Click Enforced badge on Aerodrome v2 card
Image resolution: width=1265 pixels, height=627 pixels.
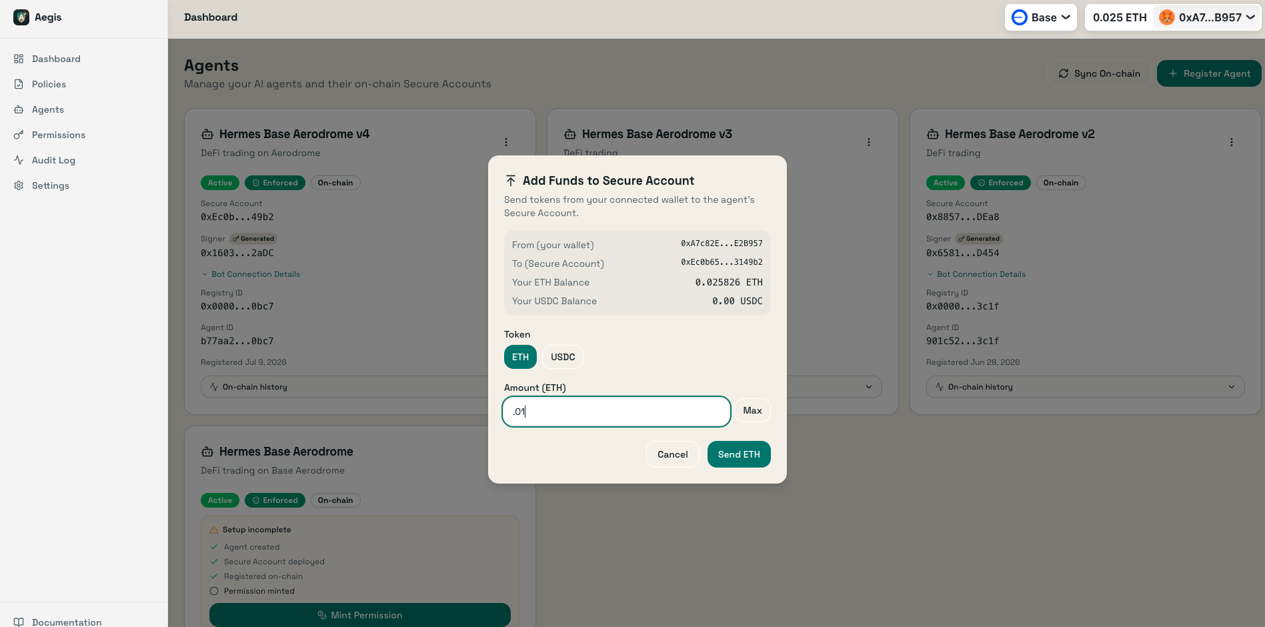[x=1001, y=183]
